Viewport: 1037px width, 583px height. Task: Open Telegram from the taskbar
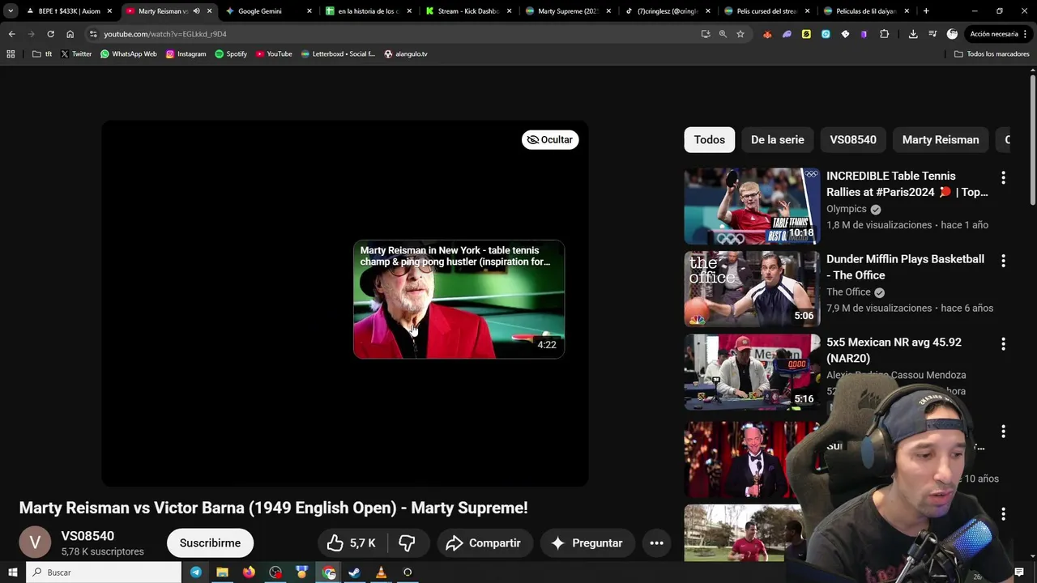click(195, 572)
